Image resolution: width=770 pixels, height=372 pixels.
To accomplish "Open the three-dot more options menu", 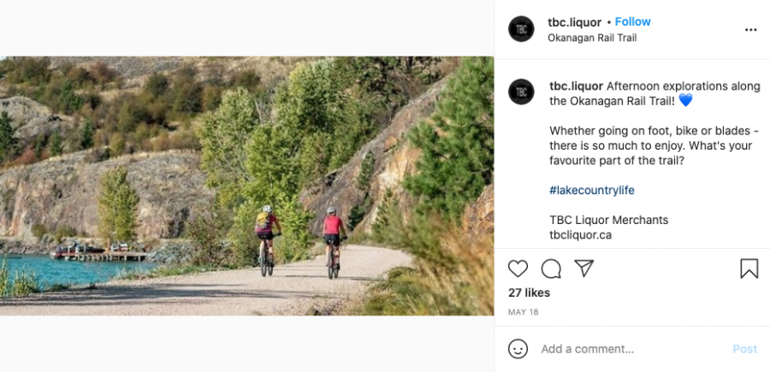I will (751, 29).
